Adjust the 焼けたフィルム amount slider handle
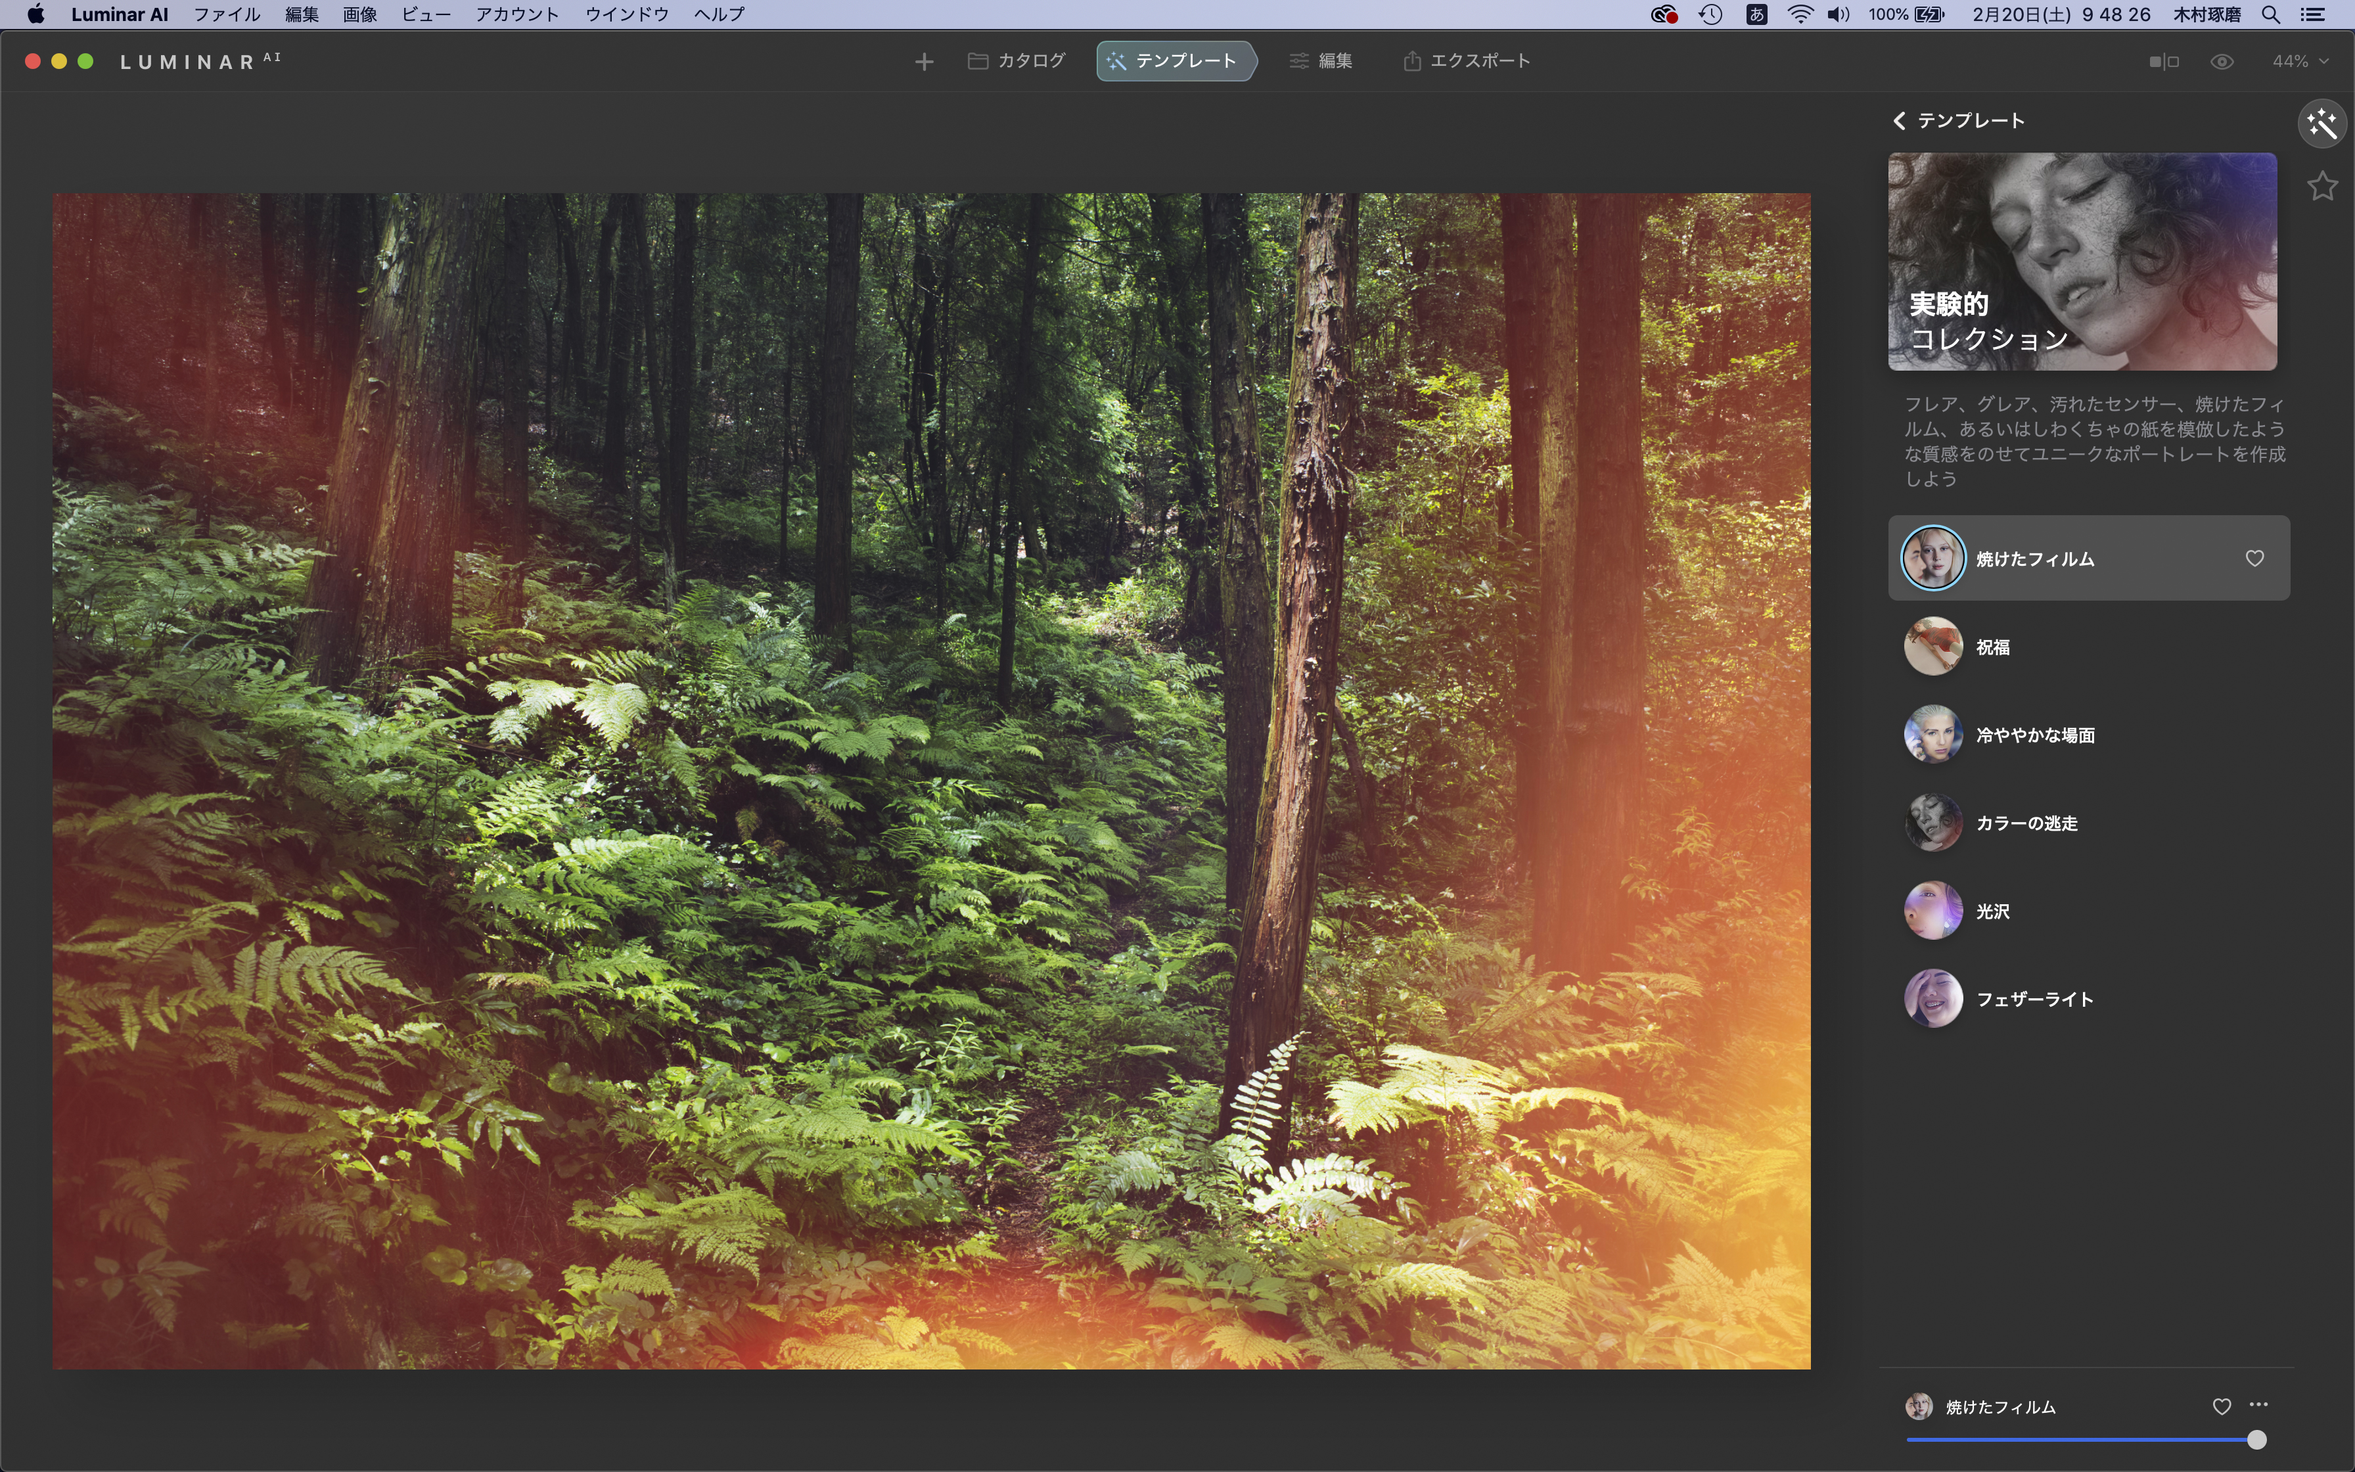Screen dimensions: 2355x1472 click(2256, 1440)
